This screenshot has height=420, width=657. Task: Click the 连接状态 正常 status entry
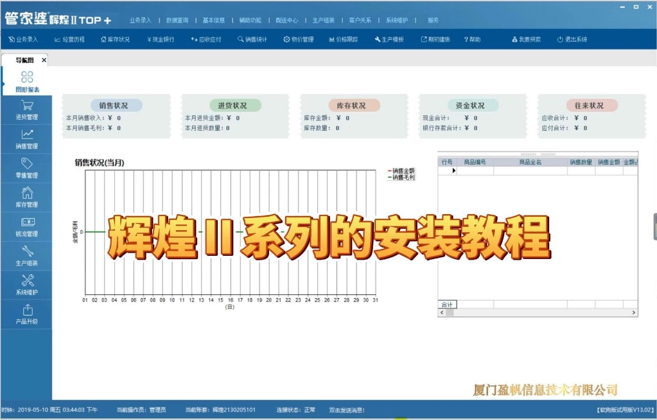(x=296, y=410)
